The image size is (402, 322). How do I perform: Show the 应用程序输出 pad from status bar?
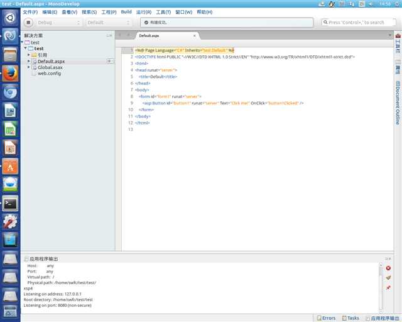pos(383,318)
